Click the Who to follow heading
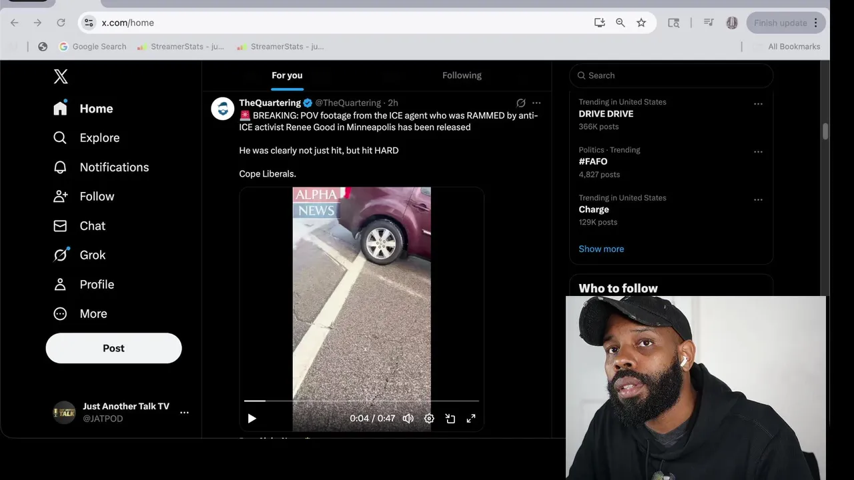Viewport: 854px width, 480px height. 618,288
